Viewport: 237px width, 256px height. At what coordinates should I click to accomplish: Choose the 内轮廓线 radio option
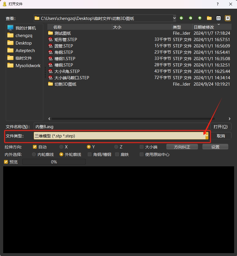(34, 154)
